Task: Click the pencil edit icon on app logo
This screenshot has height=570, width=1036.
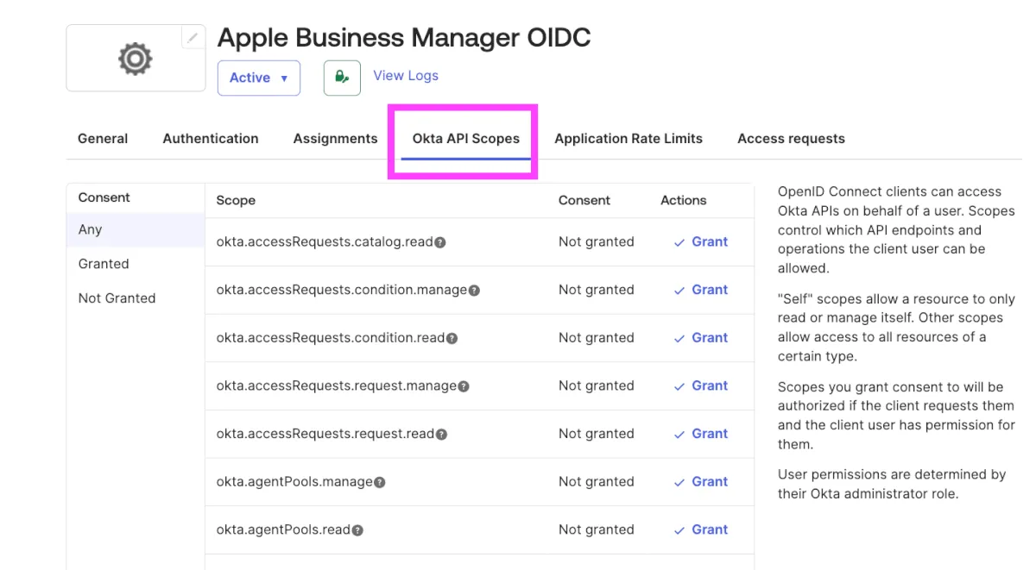Action: (x=193, y=38)
